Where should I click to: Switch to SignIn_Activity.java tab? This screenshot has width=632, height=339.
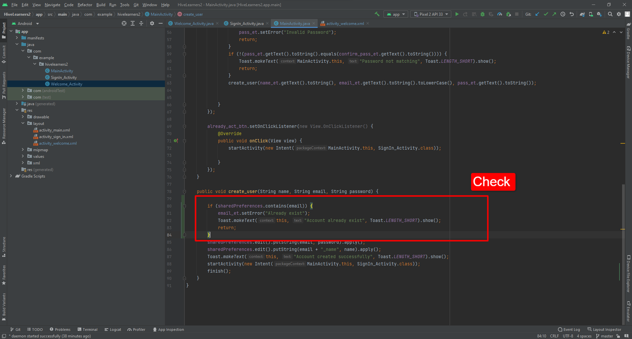click(x=247, y=23)
